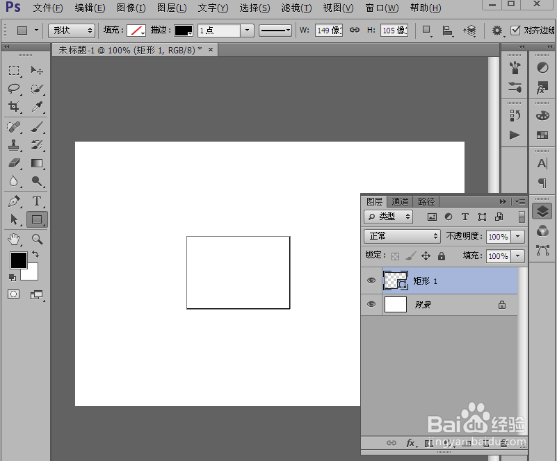The image size is (557, 461).
Task: Swap foreground and background colors
Action: pyautogui.click(x=35, y=254)
